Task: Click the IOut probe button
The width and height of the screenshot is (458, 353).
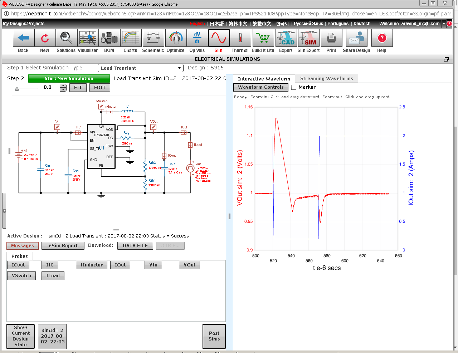Action: (x=120, y=265)
